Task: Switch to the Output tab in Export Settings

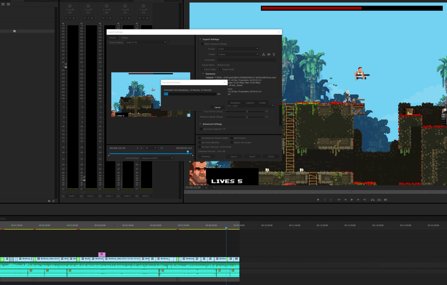Action: pyautogui.click(x=124, y=38)
